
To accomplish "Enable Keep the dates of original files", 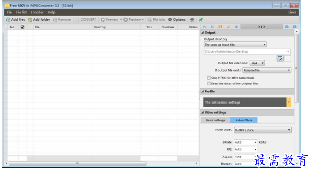I will pos(209,83).
